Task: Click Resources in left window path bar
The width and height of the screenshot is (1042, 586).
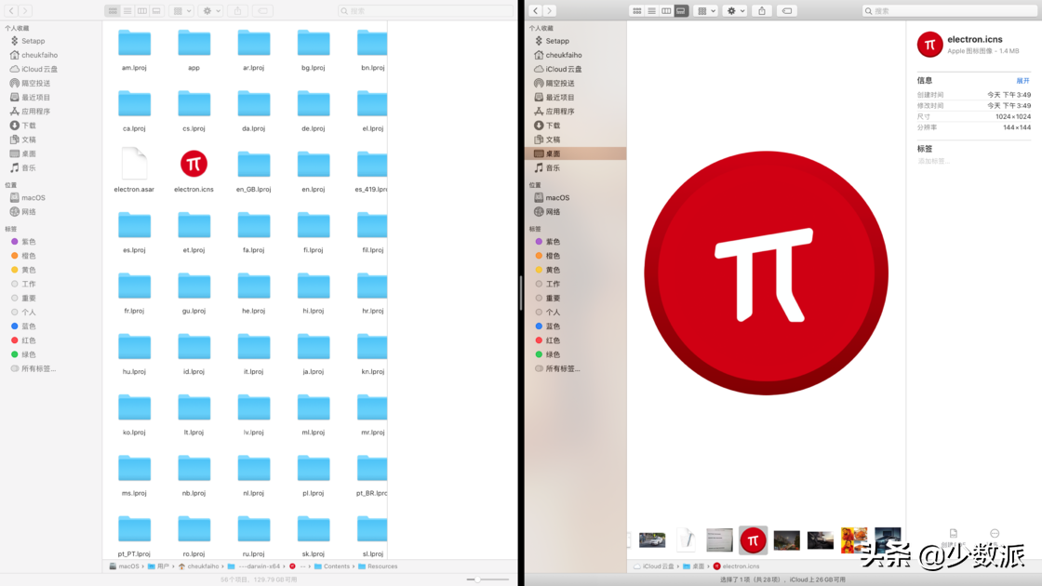Action: 378,566
